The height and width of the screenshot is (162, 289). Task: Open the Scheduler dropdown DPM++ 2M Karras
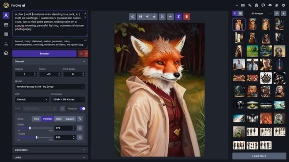(68, 99)
